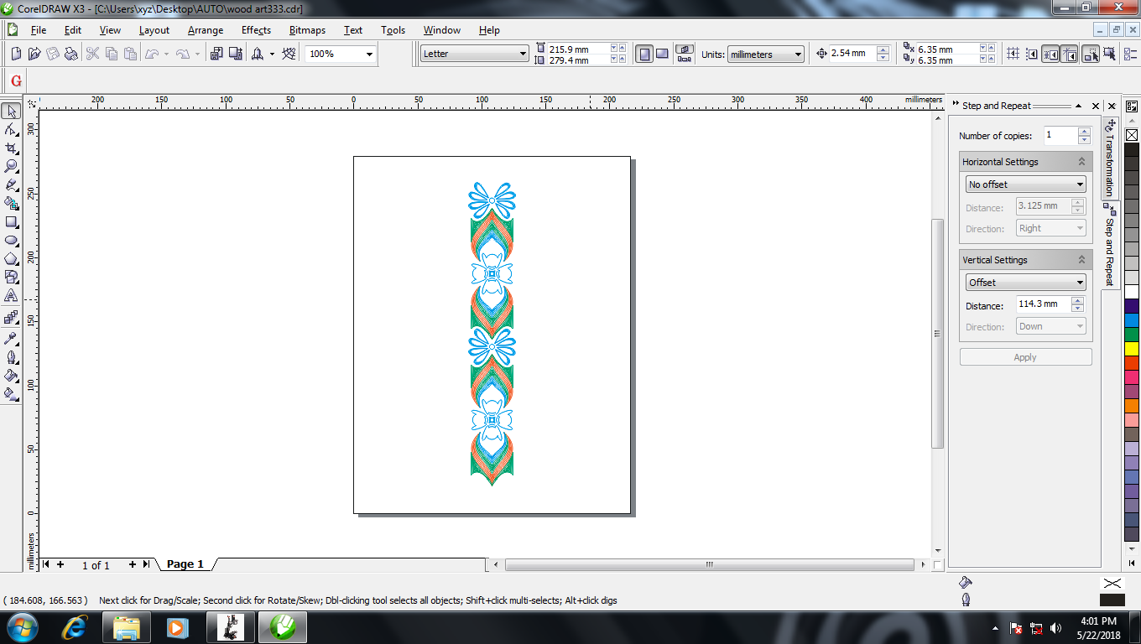Viewport: 1141px width, 644px height.
Task: Select the Fill bucket tool
Action: [11, 376]
